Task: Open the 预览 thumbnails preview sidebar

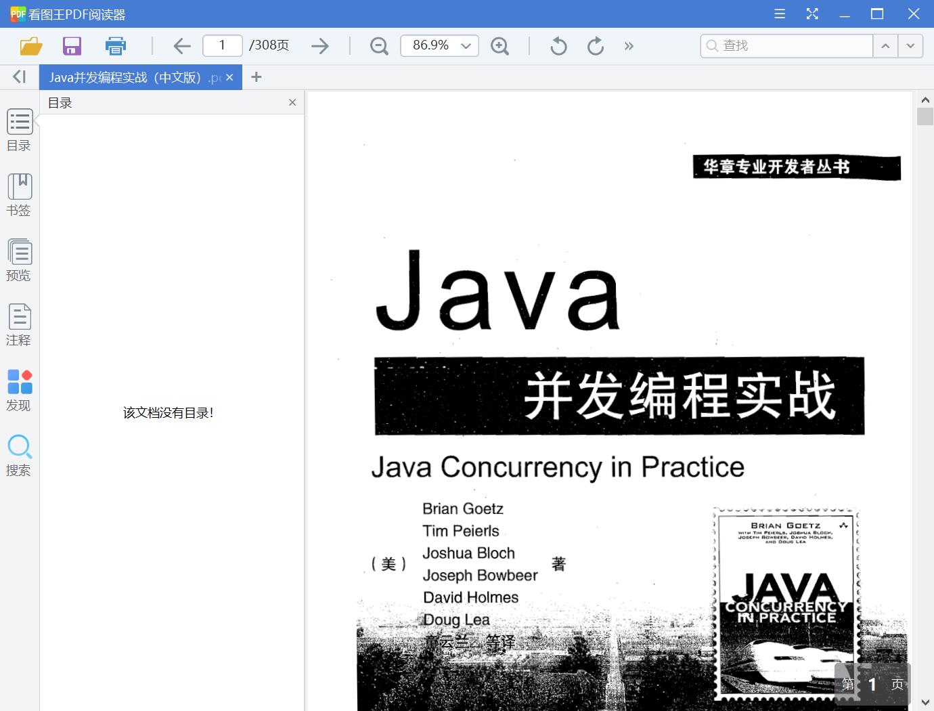Action: pyautogui.click(x=19, y=260)
